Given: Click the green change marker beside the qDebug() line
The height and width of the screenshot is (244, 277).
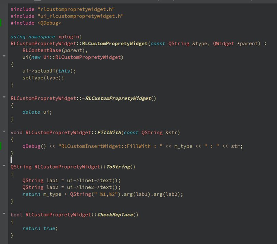Looking at the screenshot, I should (1, 146).
